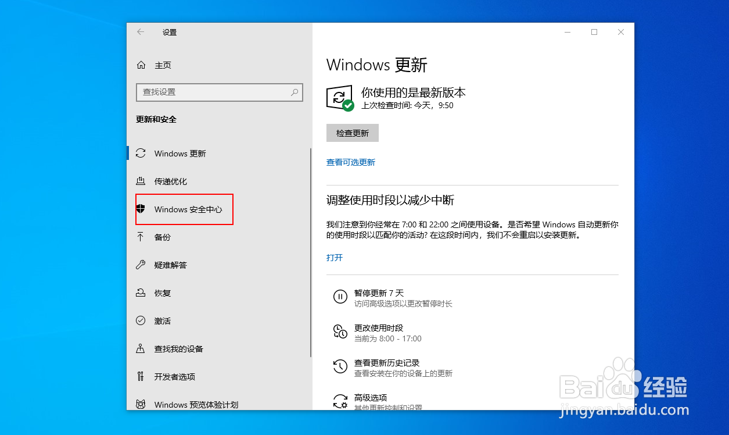Image resolution: width=729 pixels, height=435 pixels.
Task: Click the search magnifier icon
Action: (295, 92)
